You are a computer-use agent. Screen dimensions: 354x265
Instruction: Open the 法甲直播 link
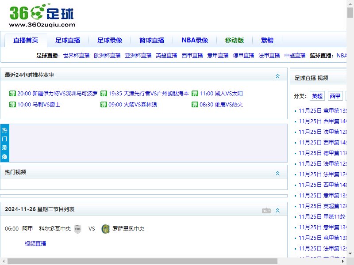pos(269,56)
